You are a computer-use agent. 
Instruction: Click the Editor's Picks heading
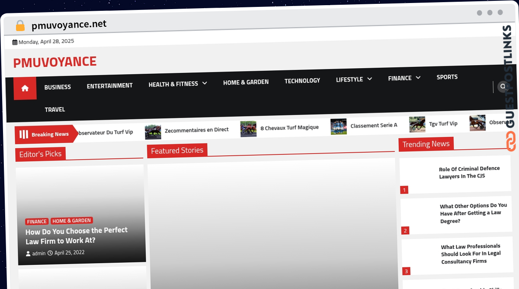[x=40, y=154]
